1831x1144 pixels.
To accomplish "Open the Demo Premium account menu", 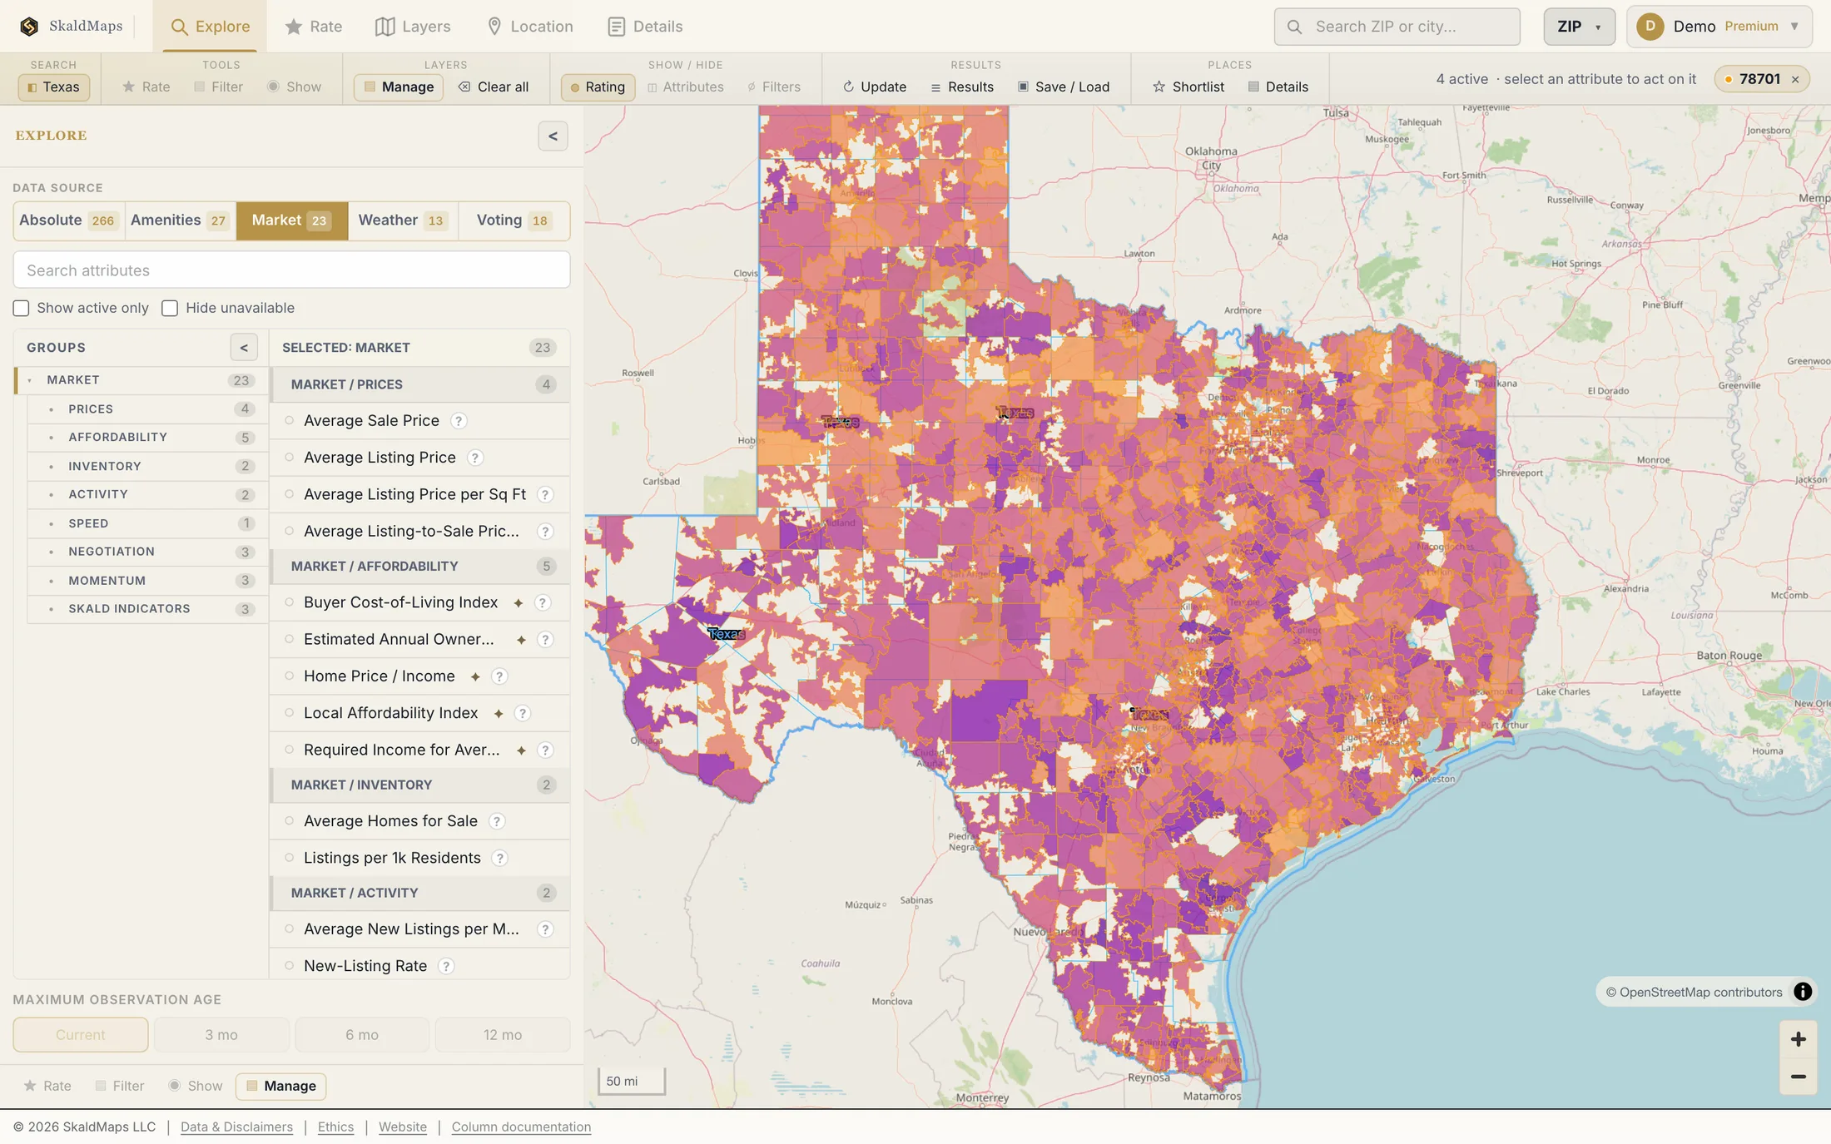I will (1719, 27).
